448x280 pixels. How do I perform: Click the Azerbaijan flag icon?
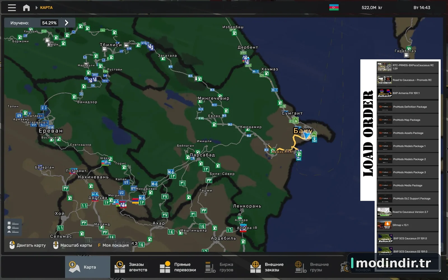click(334, 8)
